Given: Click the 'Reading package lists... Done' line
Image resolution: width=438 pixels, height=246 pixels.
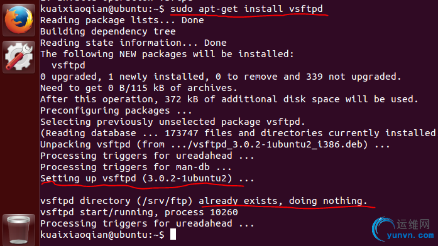Looking at the screenshot, I should click(x=122, y=20).
